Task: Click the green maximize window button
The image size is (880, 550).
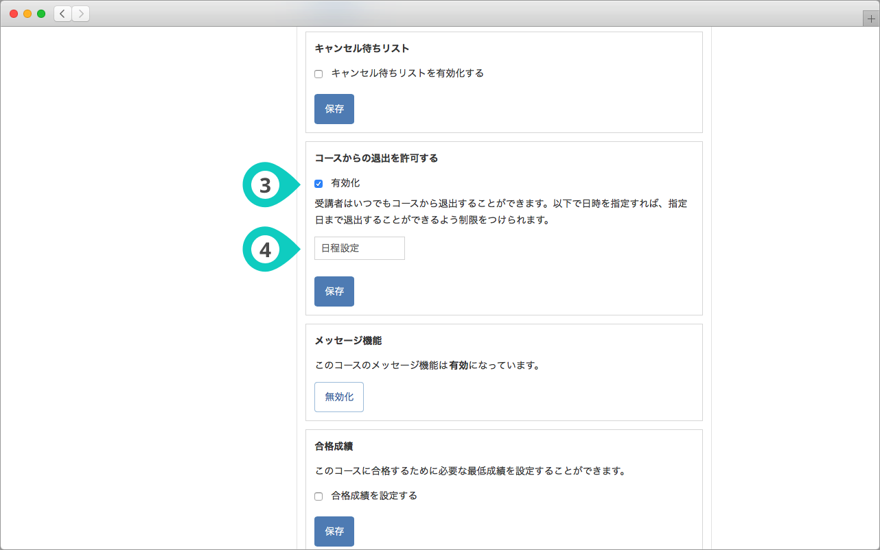Action: 41,14
